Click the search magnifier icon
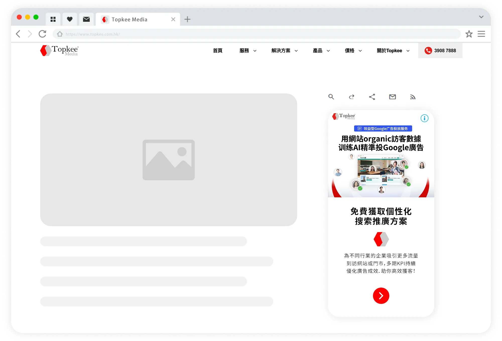 click(331, 97)
